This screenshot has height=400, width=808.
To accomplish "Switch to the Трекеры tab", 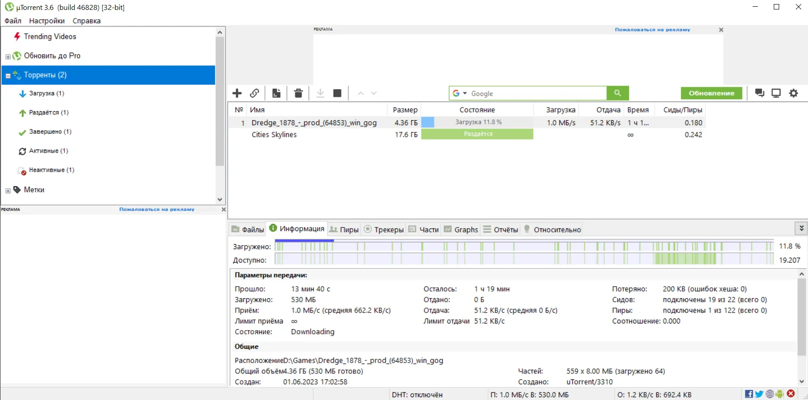I will pos(384,229).
